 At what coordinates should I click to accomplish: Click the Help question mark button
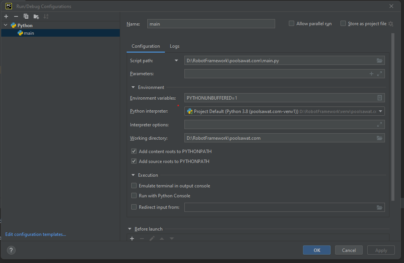(11, 250)
